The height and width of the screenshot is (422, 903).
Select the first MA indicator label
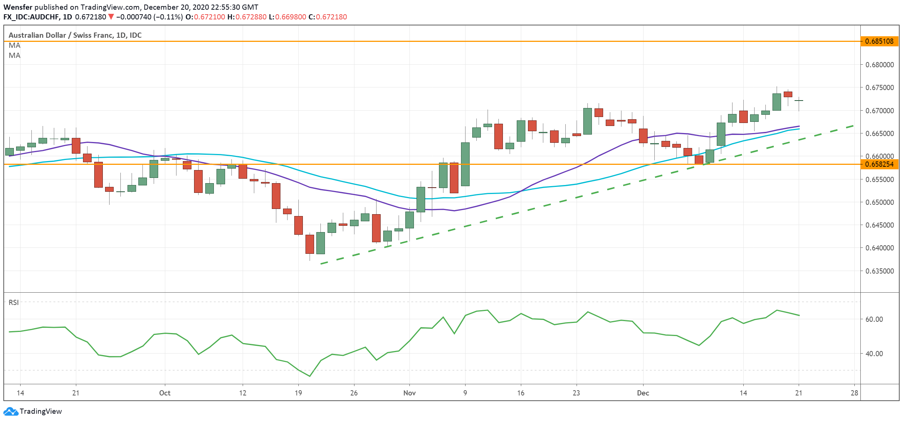(x=15, y=46)
